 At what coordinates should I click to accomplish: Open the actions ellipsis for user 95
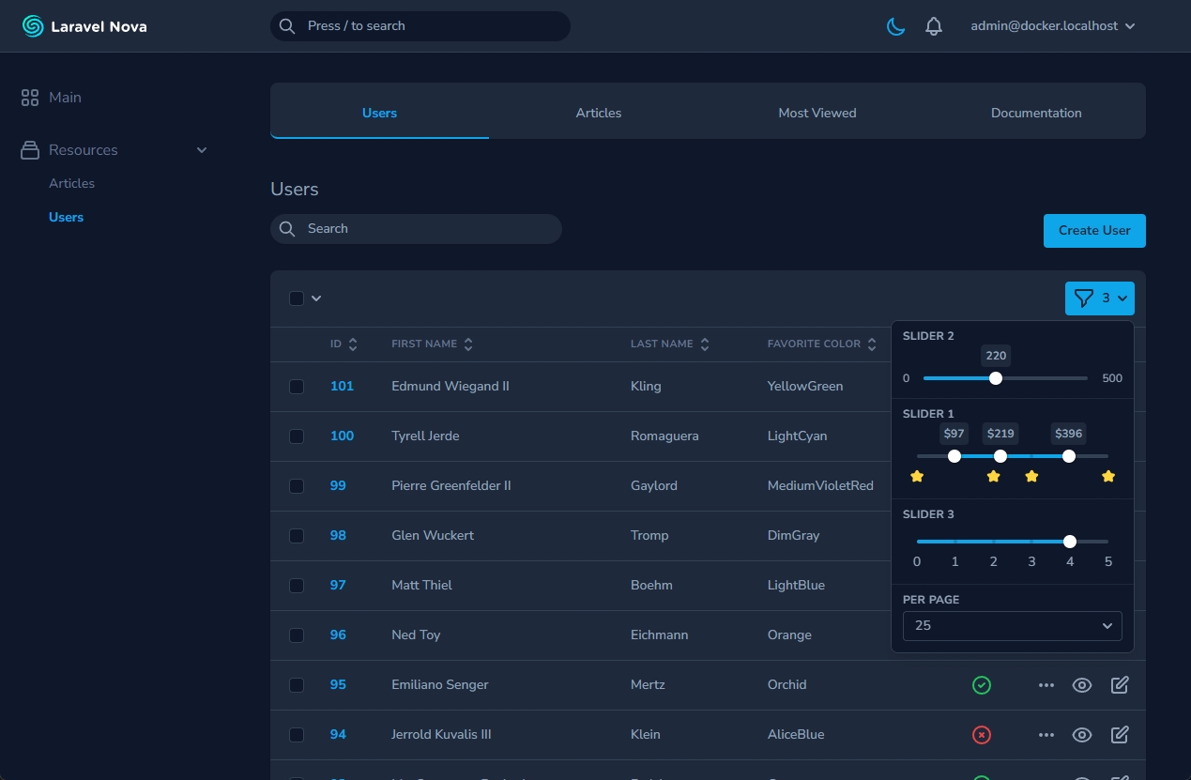pos(1046,685)
